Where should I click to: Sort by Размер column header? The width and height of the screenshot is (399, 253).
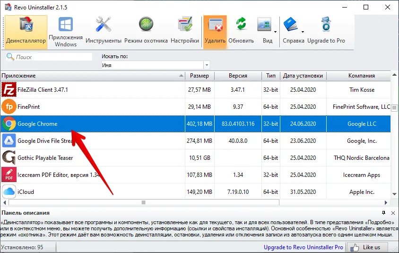pos(199,76)
